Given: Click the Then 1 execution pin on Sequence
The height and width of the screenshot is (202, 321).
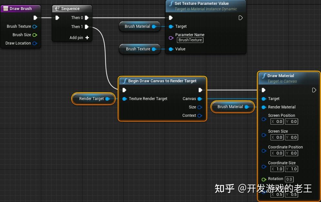Looking at the screenshot, I should click(86, 27).
